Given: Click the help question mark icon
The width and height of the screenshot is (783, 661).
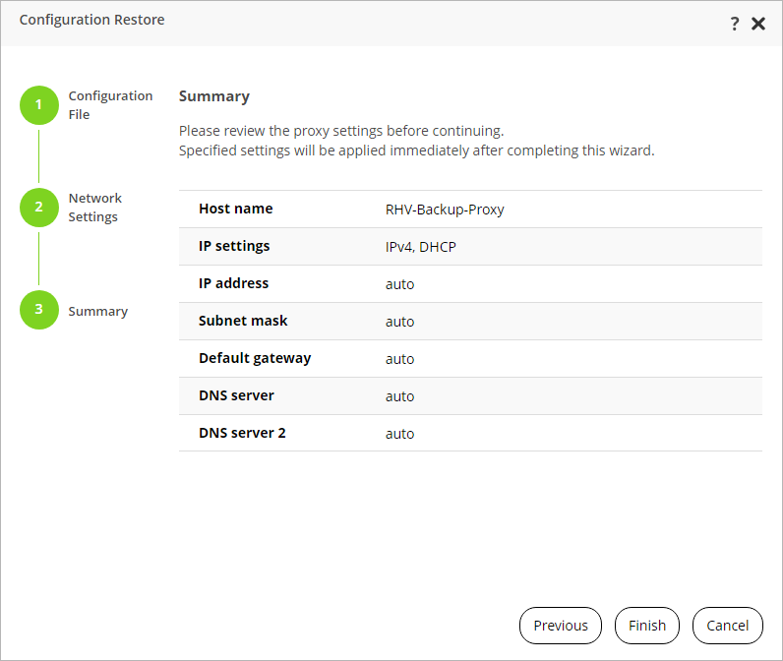Looking at the screenshot, I should coord(735,24).
